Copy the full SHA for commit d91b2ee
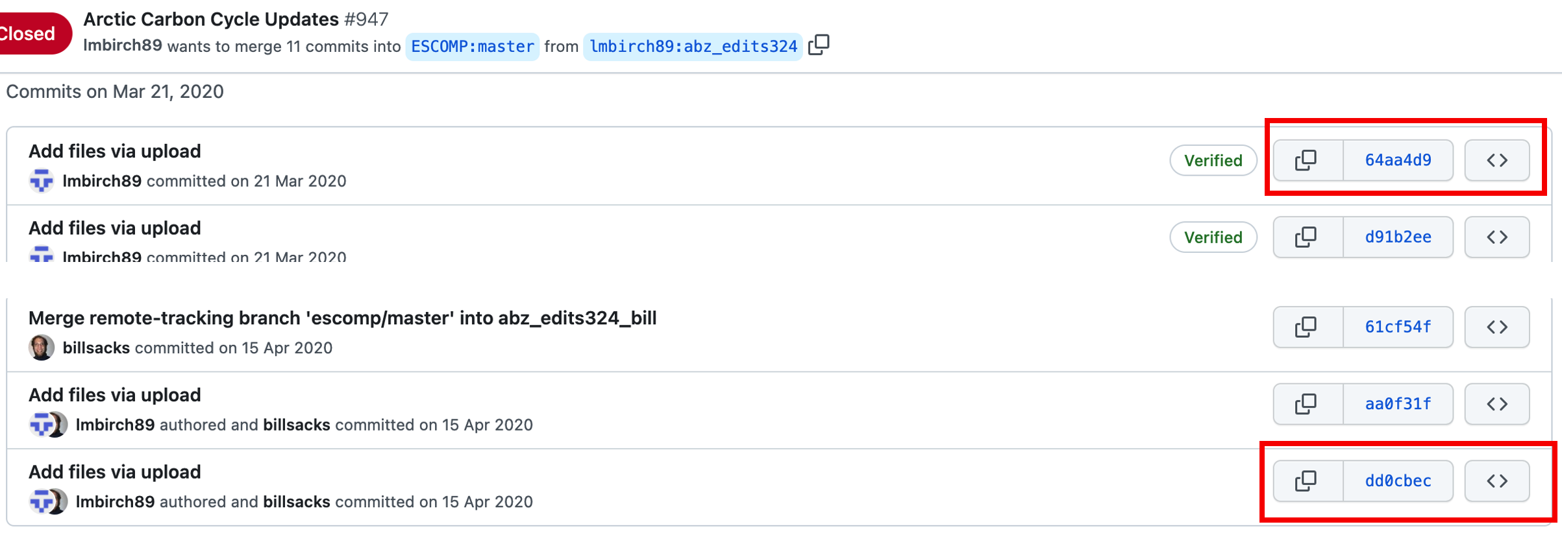Viewport: 1562px width, 533px height. 1306,237
